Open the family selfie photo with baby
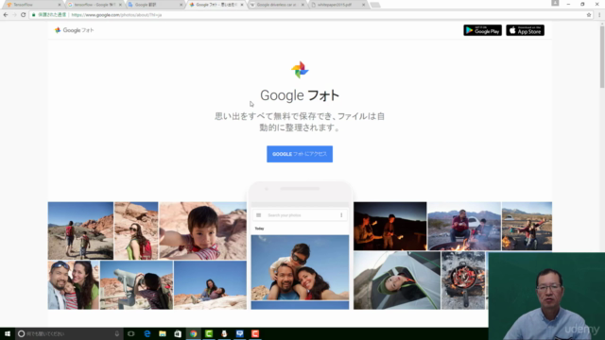The width and height of the screenshot is (605, 340). click(x=74, y=285)
